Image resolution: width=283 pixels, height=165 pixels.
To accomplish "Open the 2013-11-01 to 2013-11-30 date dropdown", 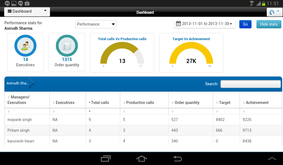I will click(204, 24).
